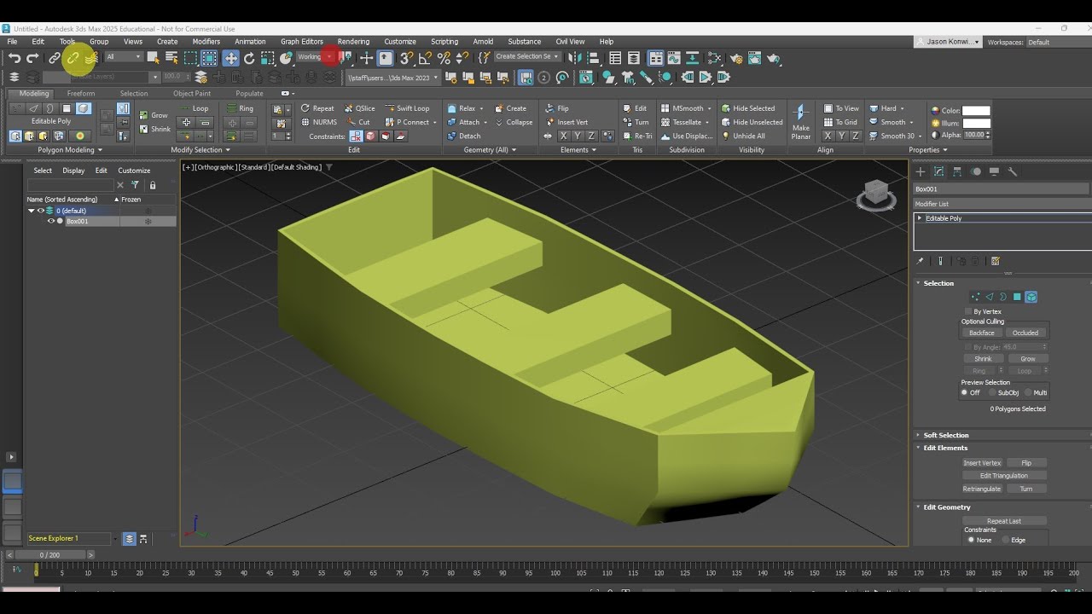Open the Scripting menu
The height and width of the screenshot is (614, 1092).
(x=444, y=41)
